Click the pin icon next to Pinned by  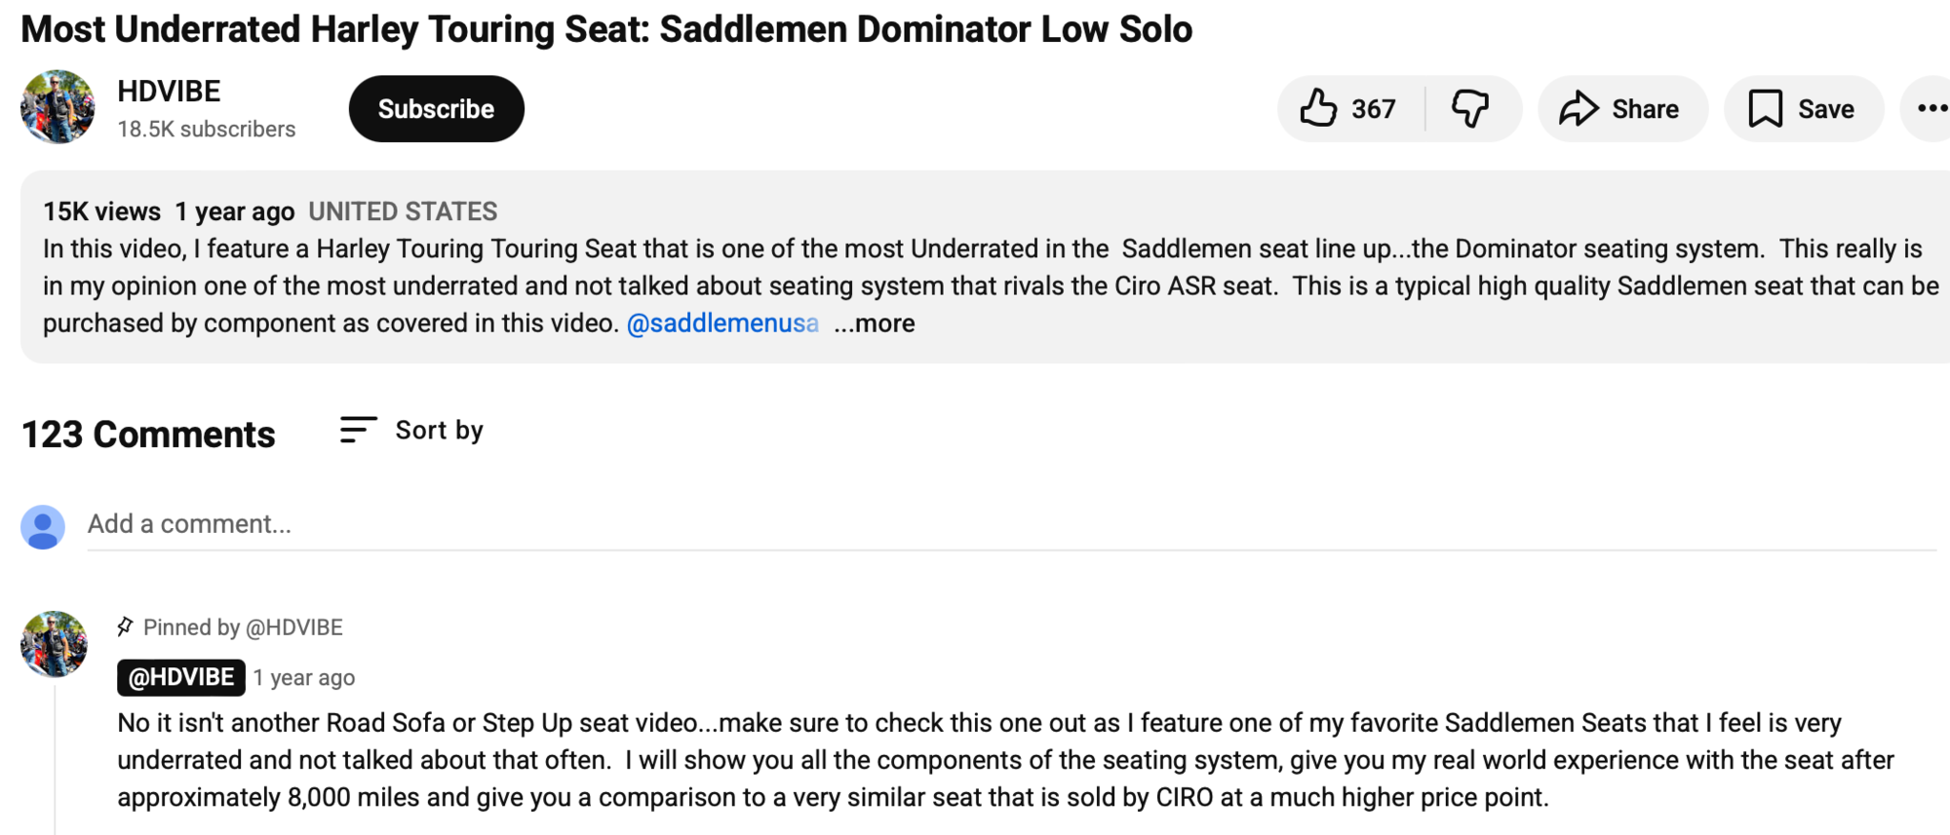125,626
